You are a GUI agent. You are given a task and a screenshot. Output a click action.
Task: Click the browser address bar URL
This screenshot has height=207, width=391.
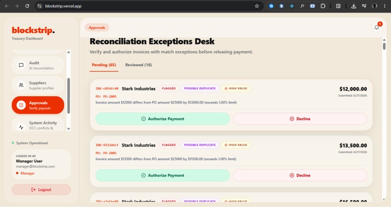(x=64, y=6)
